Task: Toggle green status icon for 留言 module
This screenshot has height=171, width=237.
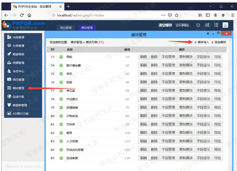Action: [61, 133]
